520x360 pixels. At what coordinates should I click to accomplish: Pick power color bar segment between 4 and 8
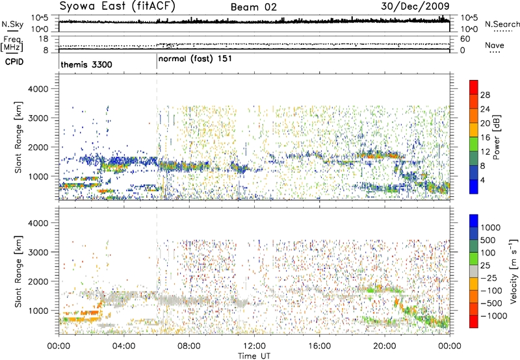point(474,173)
